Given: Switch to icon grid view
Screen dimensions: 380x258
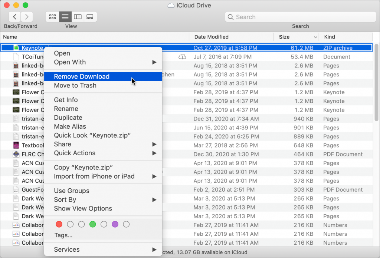Looking at the screenshot, I should pos(52,17).
